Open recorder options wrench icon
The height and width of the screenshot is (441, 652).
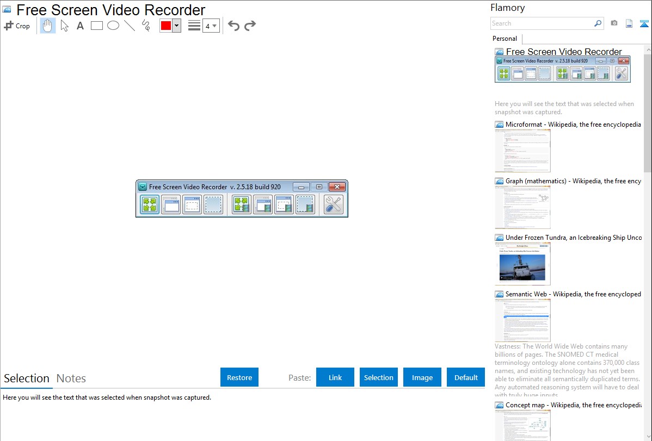tap(333, 204)
